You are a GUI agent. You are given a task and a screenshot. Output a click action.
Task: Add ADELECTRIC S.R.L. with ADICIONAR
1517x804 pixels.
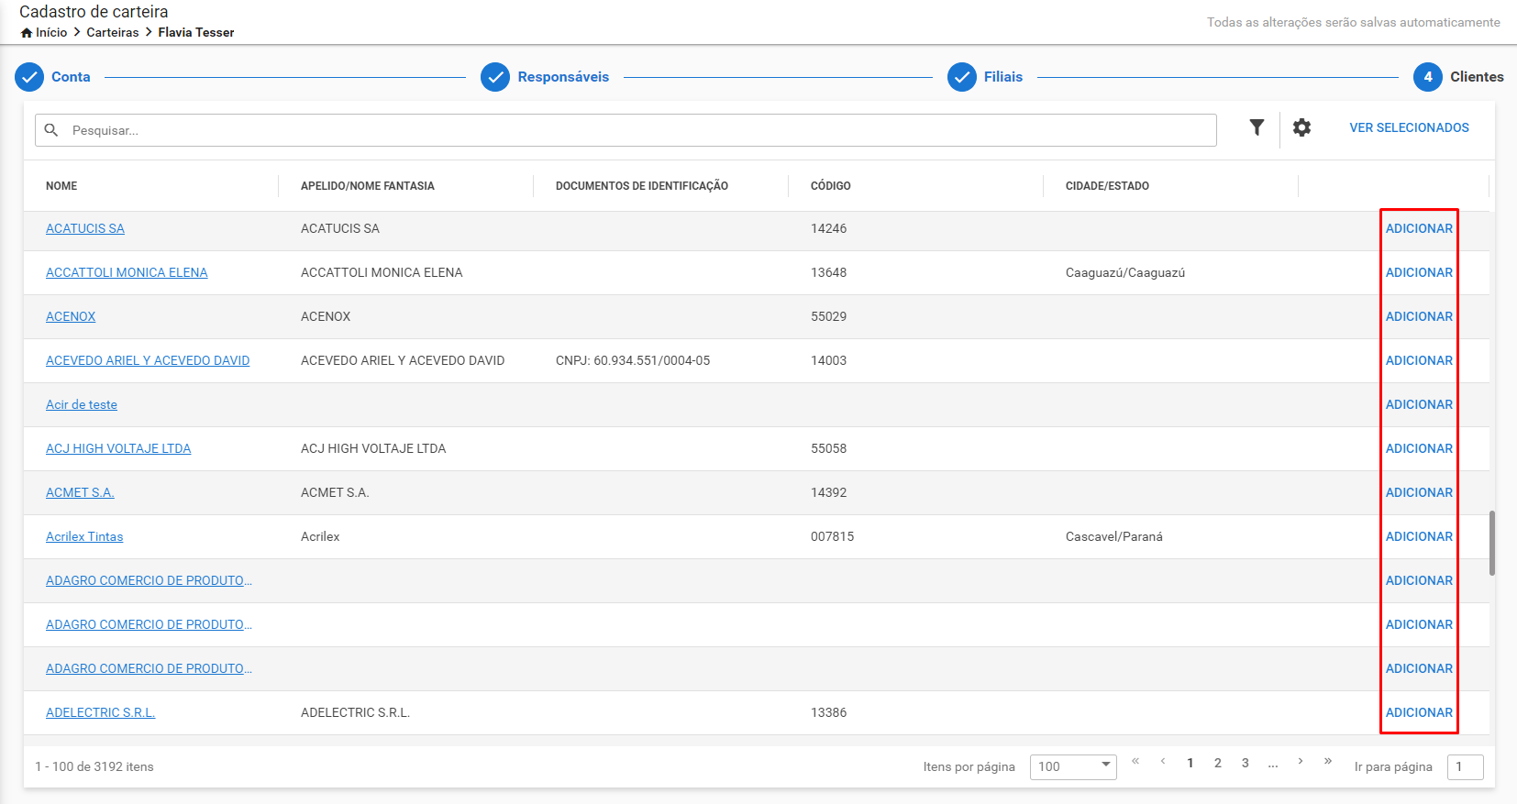1419,712
